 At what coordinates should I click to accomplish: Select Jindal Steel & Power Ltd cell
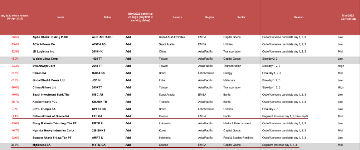(48, 80)
